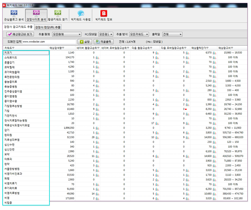The image size is (251, 210).
Task: Select the keyword cell 서울한방병원
Action: (26, 169)
